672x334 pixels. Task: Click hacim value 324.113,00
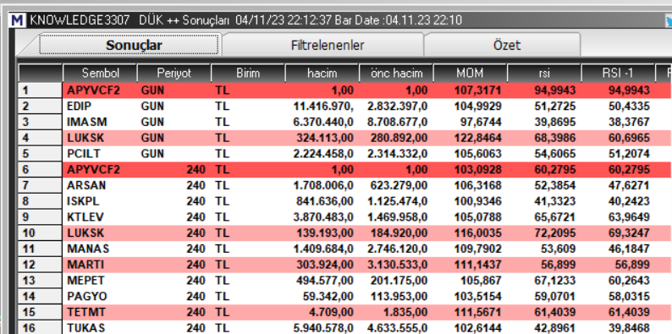325,138
